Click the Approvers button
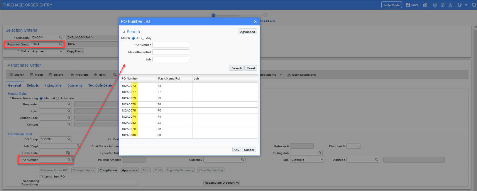The width and height of the screenshot is (477, 191). coord(130,170)
